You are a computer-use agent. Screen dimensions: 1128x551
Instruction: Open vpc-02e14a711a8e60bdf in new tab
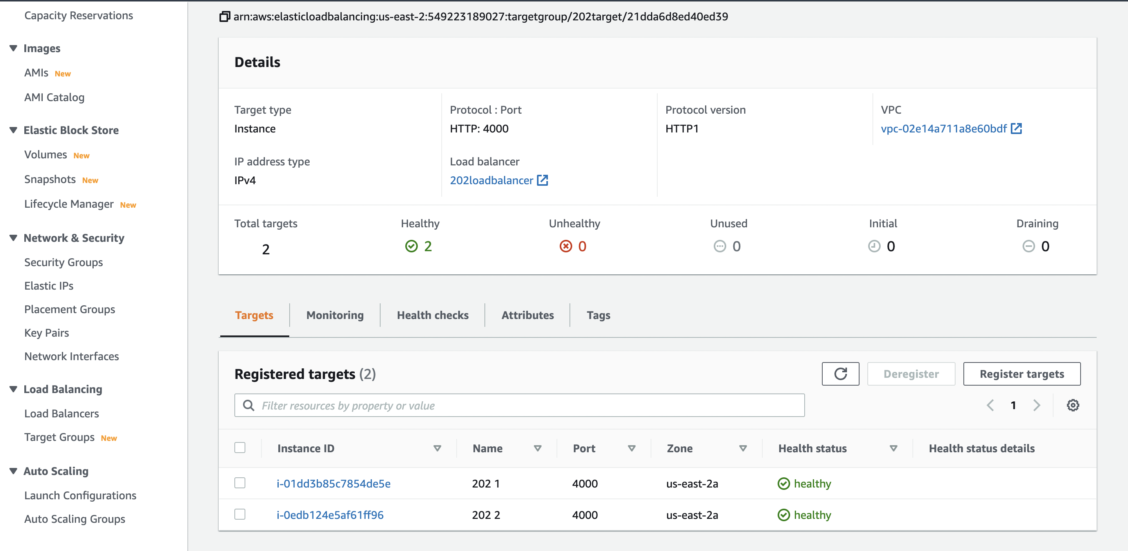tap(1017, 128)
